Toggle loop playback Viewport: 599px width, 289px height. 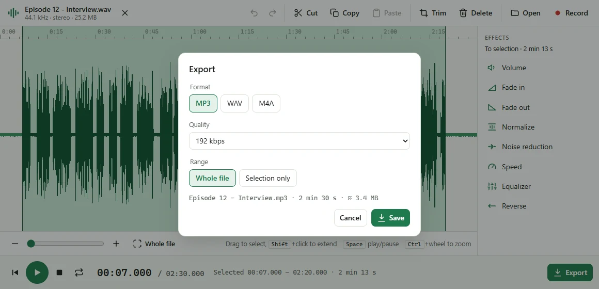78,272
